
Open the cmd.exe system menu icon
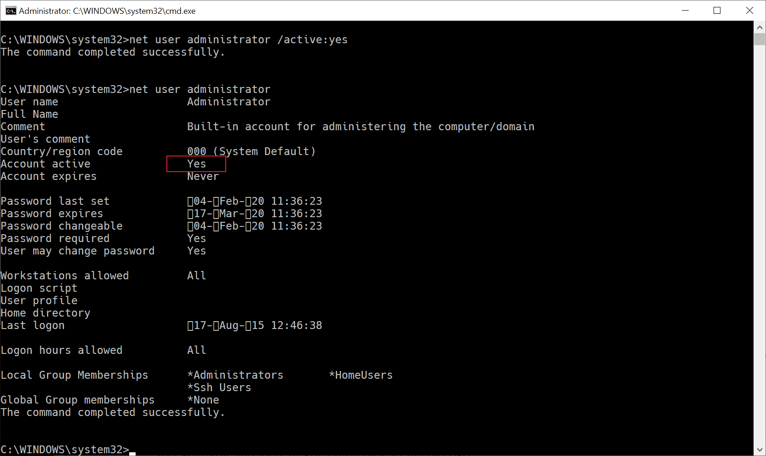(x=11, y=11)
